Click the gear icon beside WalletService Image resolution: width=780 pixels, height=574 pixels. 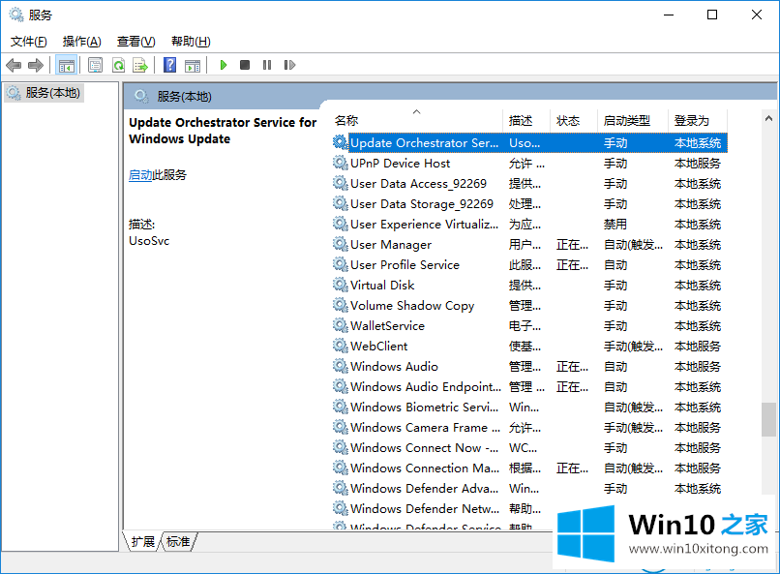click(341, 326)
